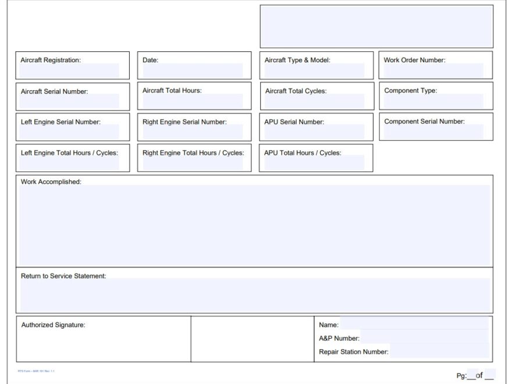This screenshot has height=384, width=512.
Task: Click the total pages field after 'of'
Action: 490,374
